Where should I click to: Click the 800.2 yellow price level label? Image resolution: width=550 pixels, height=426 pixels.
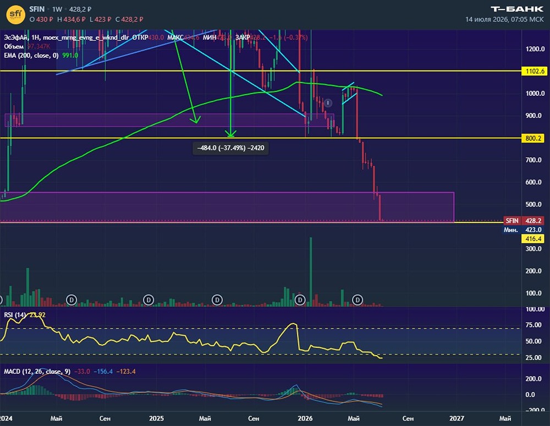click(534, 138)
